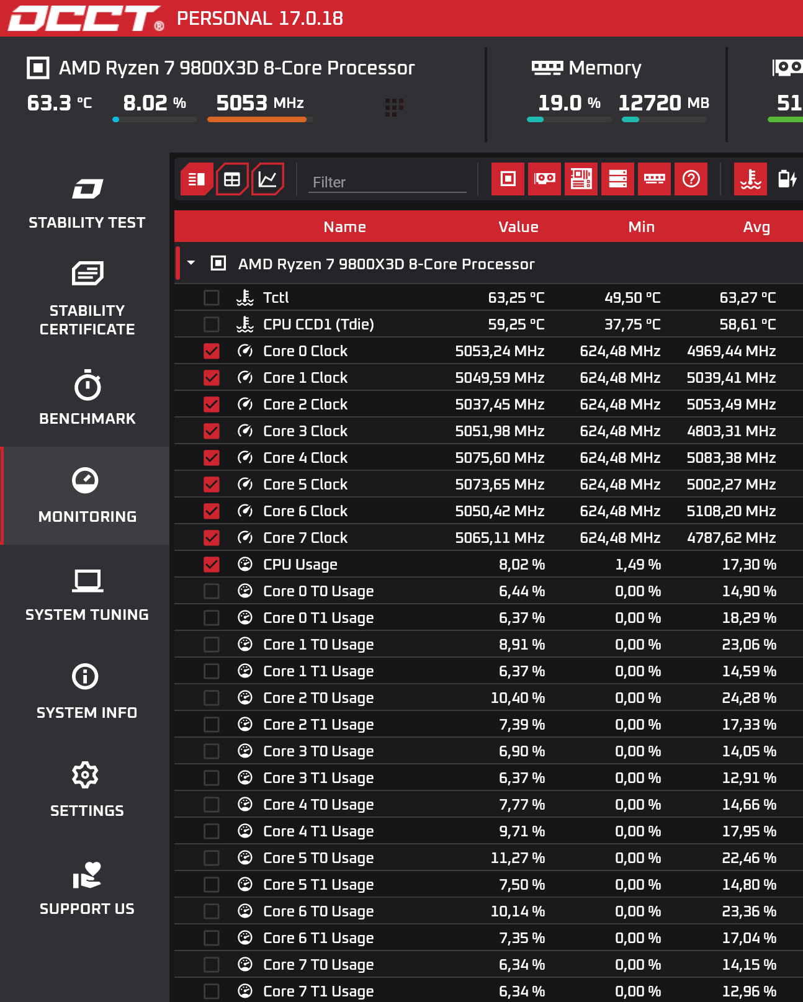Select the Core 7 T1 Usage row

tap(488, 991)
